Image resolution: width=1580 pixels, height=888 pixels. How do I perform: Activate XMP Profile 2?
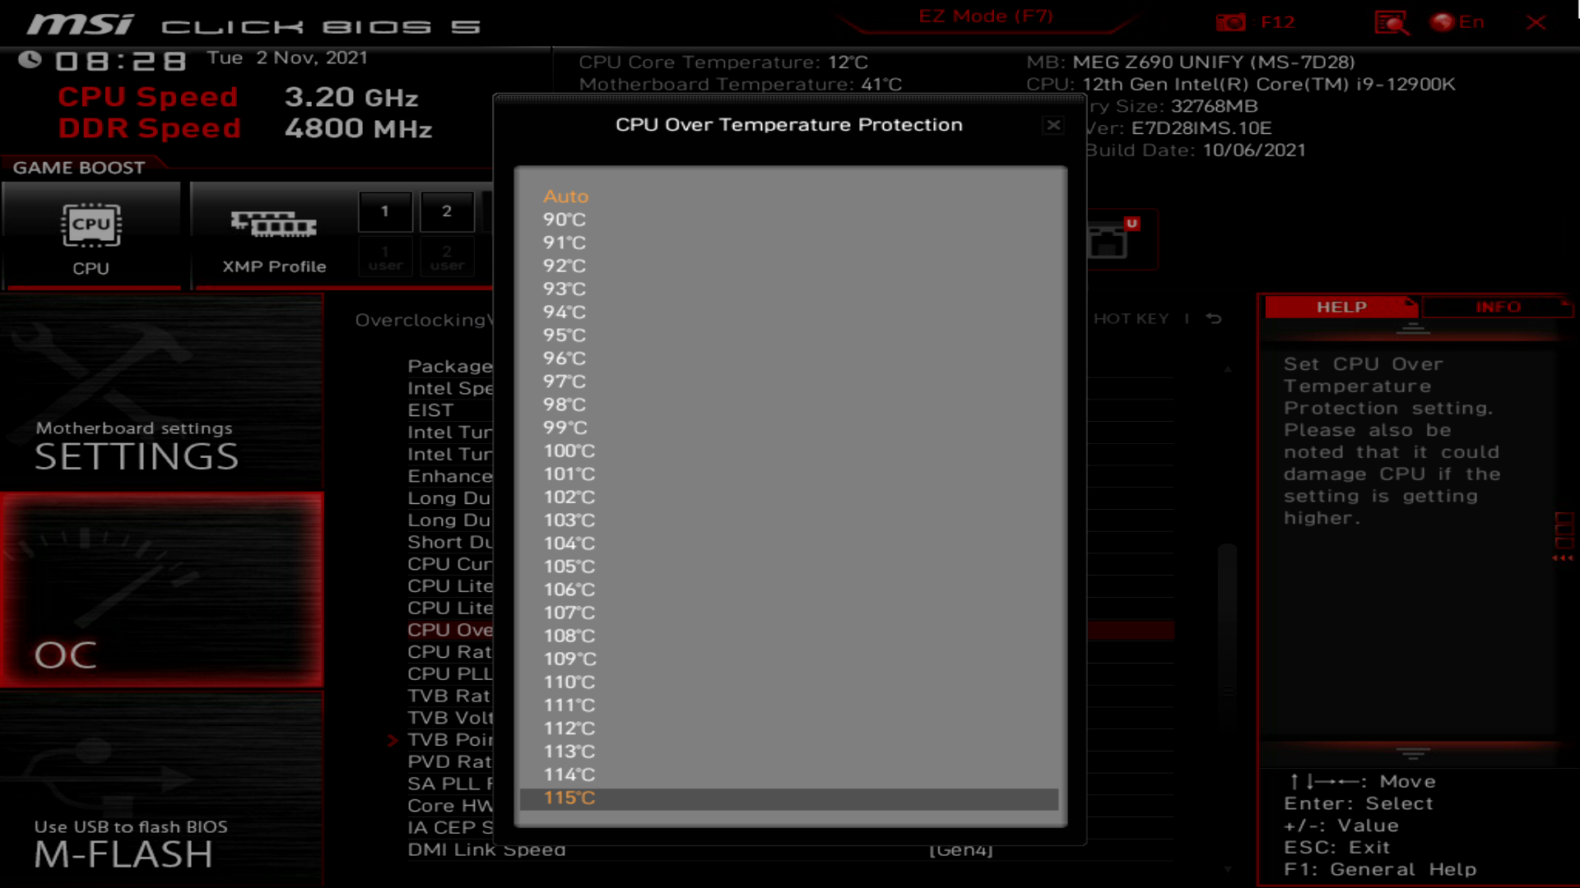447,211
